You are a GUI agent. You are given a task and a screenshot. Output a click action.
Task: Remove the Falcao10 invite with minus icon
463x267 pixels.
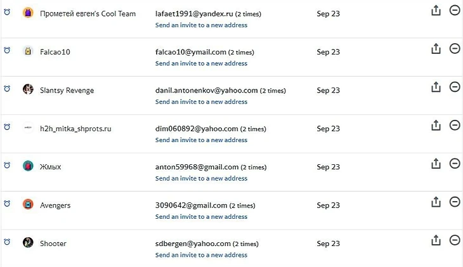click(454, 49)
